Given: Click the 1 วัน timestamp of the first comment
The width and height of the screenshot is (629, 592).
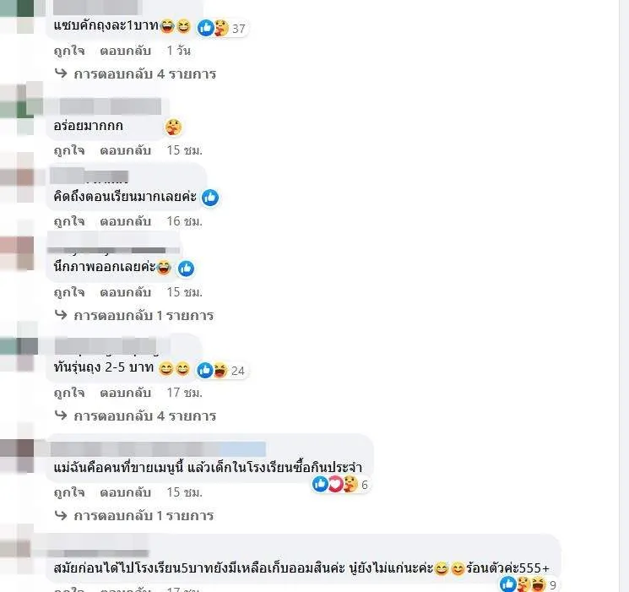Looking at the screenshot, I should [178, 51].
